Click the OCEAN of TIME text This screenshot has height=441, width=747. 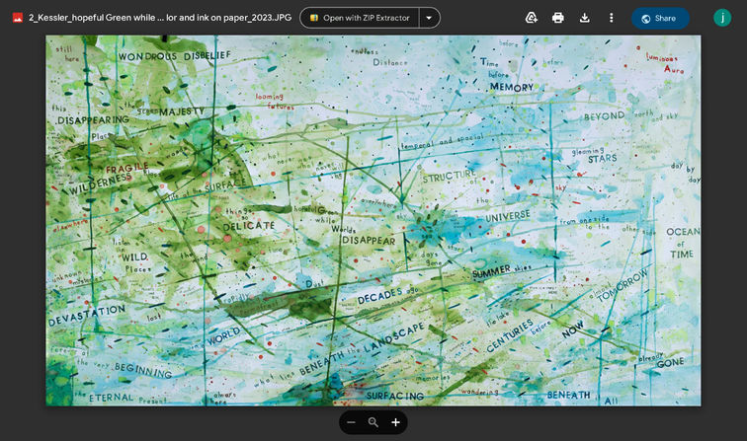(x=683, y=243)
